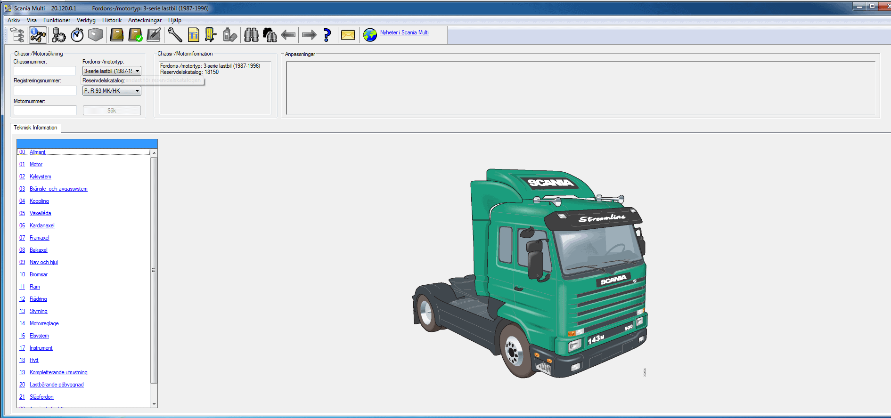Open the wrench tool icon
891x418 pixels.
[174, 35]
